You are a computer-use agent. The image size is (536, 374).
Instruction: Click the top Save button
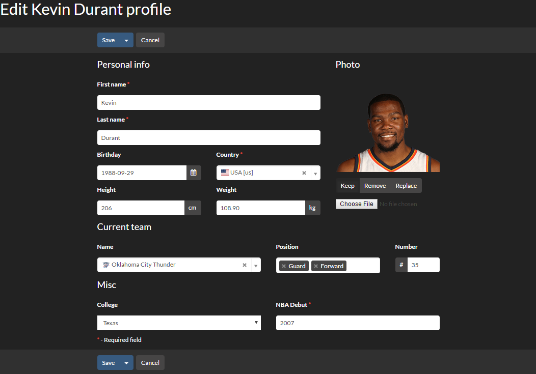109,40
